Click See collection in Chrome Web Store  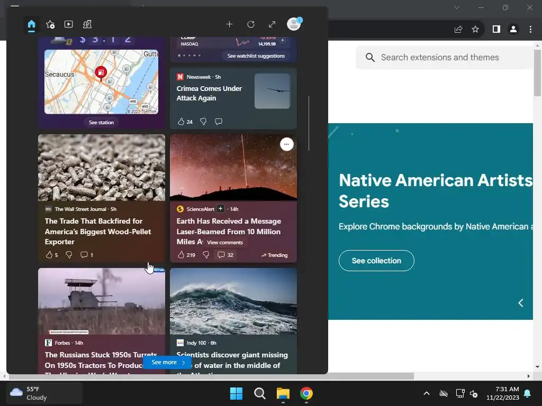pyautogui.click(x=376, y=261)
